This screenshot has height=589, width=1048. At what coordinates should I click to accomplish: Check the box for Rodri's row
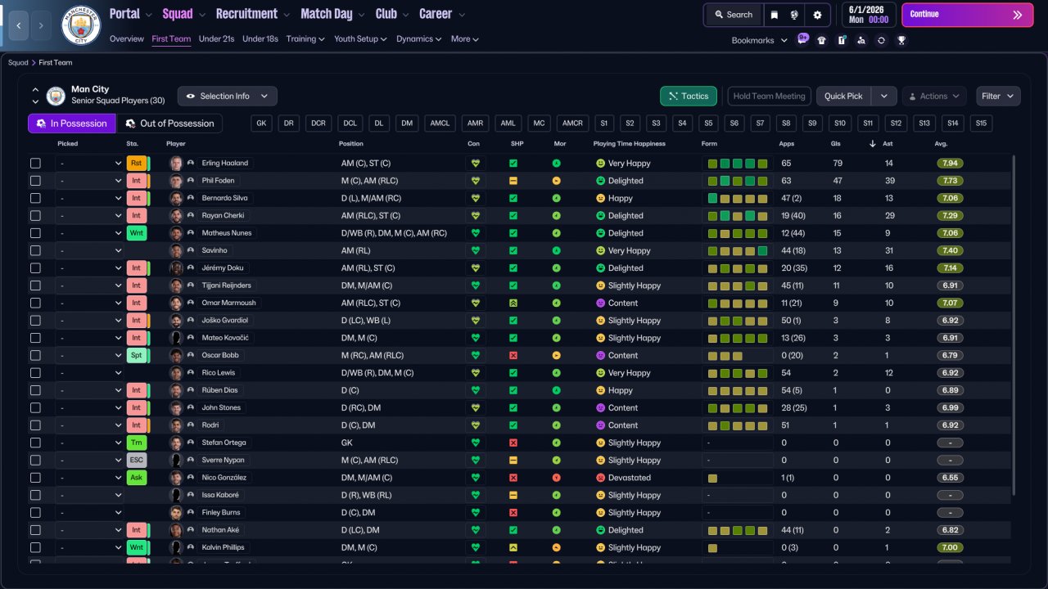coord(35,425)
